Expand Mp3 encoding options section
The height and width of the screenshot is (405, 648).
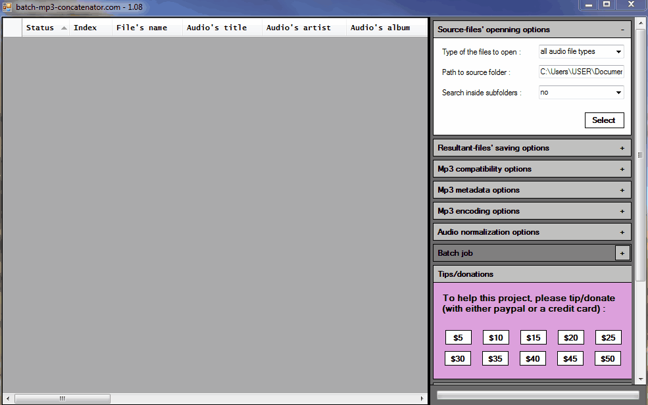click(x=622, y=211)
